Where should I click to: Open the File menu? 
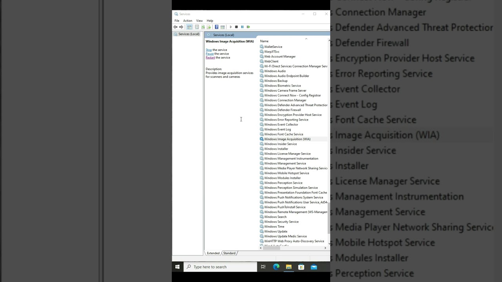(x=177, y=21)
